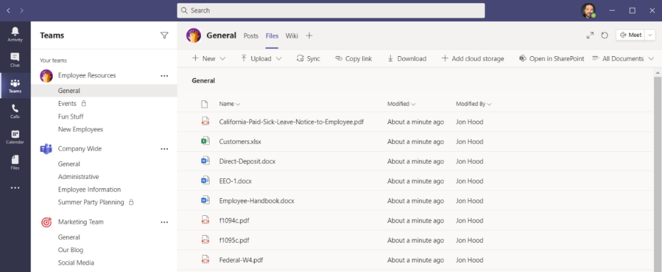Click the PDF icon for California-Paid-Sick-Leave file

[205, 121]
